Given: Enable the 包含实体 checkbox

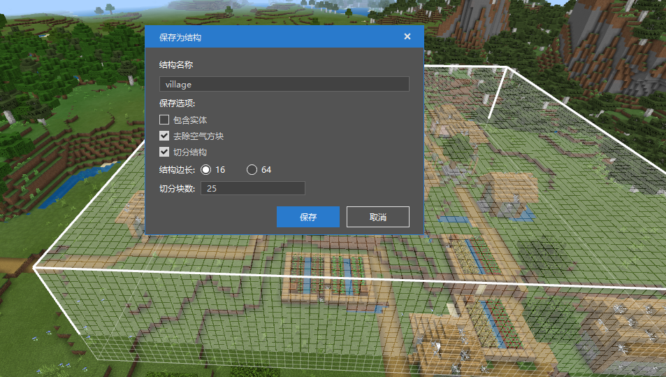Looking at the screenshot, I should pyautogui.click(x=164, y=120).
